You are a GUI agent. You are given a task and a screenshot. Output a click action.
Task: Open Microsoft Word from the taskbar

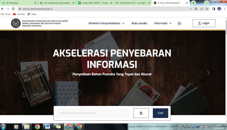point(48,126)
